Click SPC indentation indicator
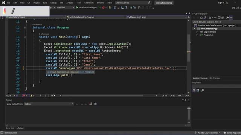 [180, 96]
